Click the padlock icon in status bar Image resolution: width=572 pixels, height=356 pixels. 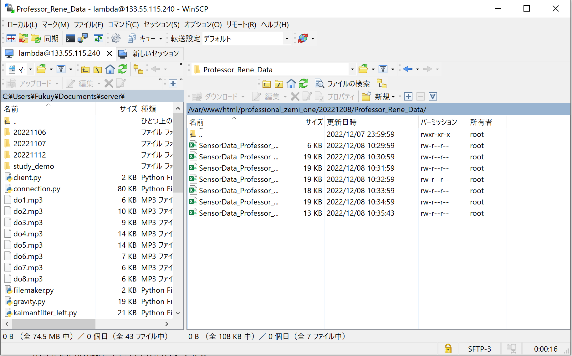(448, 348)
